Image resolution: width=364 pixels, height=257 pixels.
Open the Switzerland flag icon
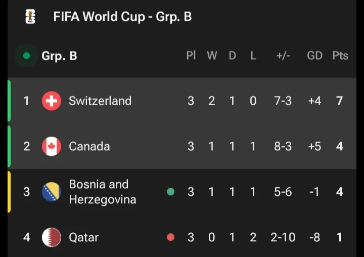click(x=52, y=101)
